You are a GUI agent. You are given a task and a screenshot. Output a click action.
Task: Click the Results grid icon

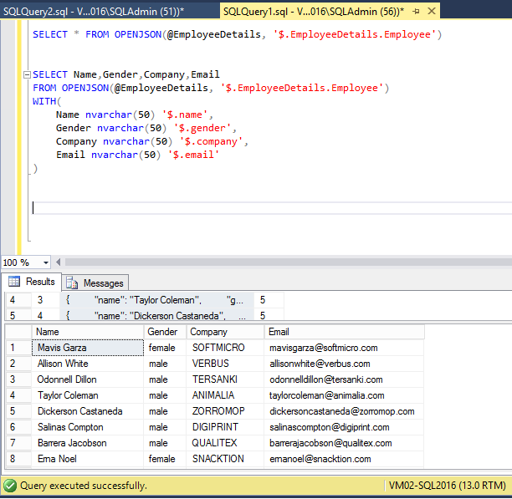[14, 282]
